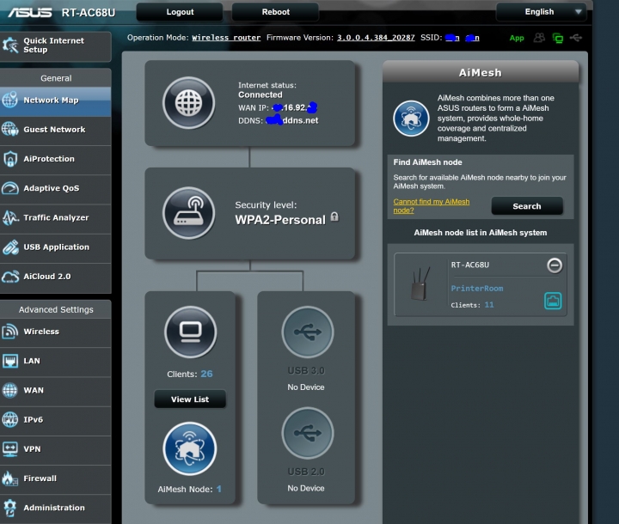Open the Clients computer icon
The height and width of the screenshot is (524, 619).
pos(190,332)
